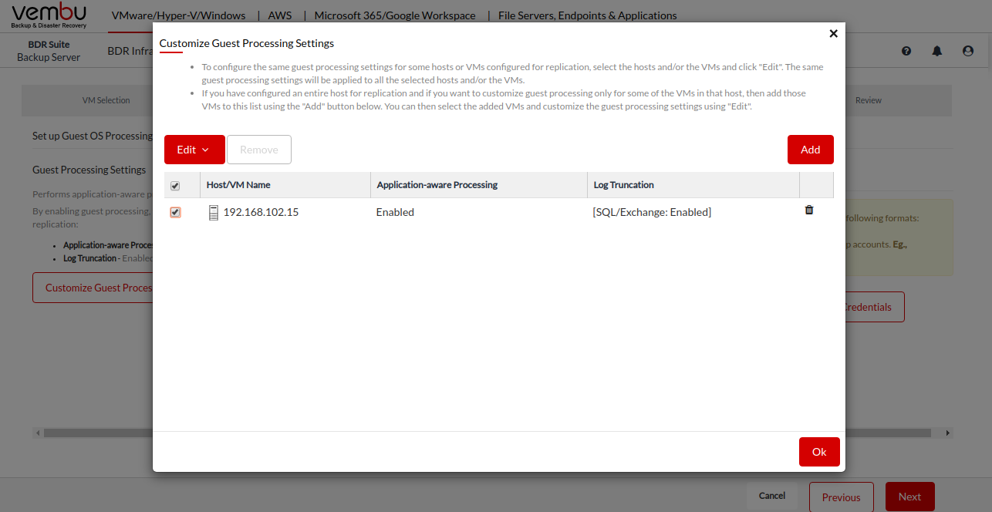Click the Remove button
Image resolution: width=992 pixels, height=512 pixels.
tap(259, 150)
